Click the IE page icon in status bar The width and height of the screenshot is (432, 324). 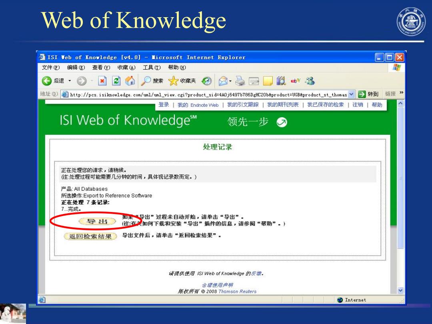[x=42, y=300]
